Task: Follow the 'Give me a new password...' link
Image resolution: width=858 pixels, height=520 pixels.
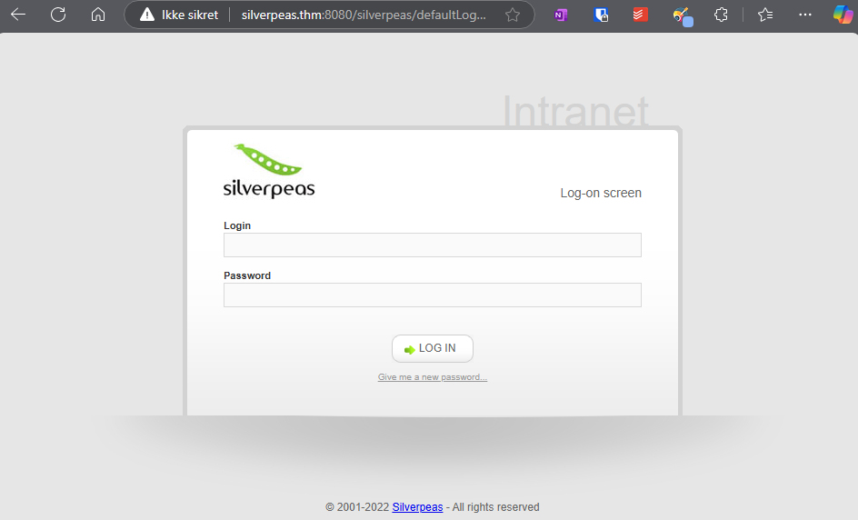Action: 433,377
